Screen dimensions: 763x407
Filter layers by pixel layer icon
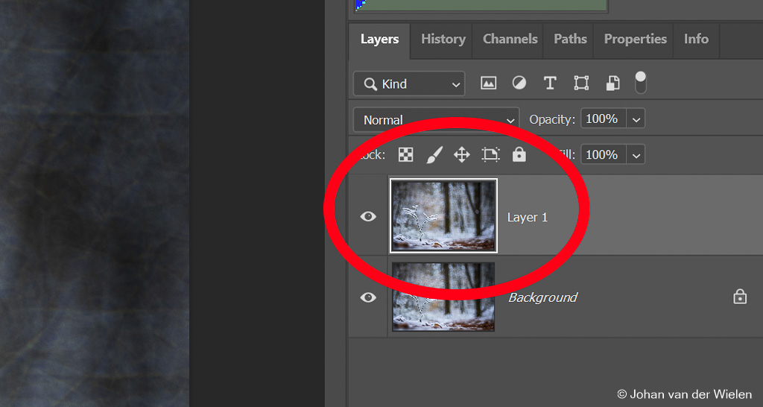pos(488,83)
